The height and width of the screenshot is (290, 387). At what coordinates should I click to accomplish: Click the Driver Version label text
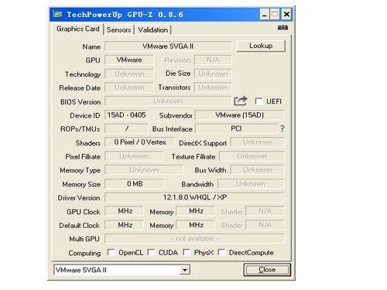point(79,198)
